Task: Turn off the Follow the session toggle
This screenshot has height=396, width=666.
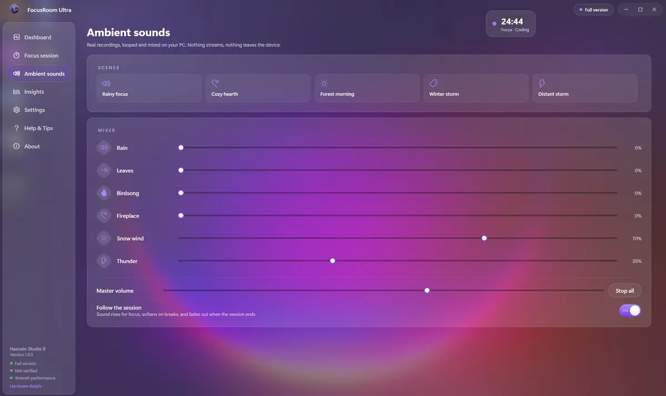Action: [630, 311]
